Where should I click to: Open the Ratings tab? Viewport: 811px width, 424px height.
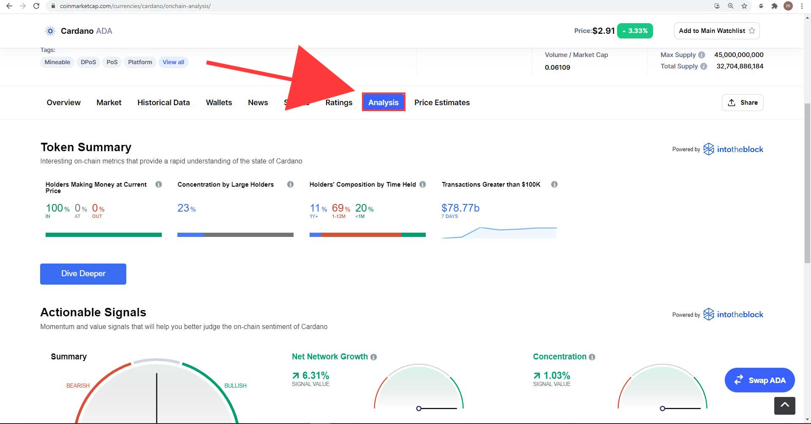(x=339, y=103)
